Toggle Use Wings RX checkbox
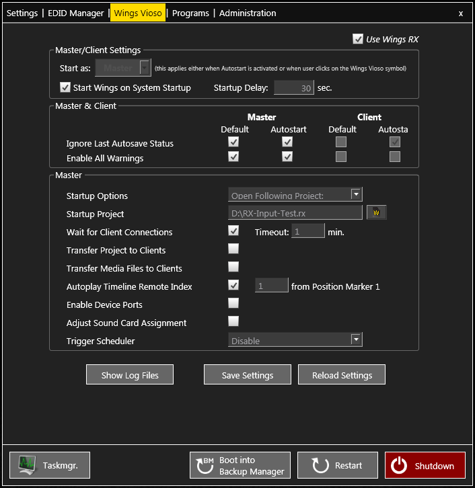 coord(357,39)
